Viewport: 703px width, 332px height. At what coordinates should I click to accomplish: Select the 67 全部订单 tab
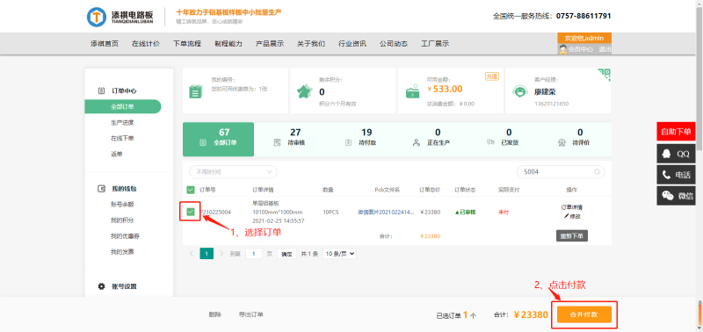tap(218, 140)
